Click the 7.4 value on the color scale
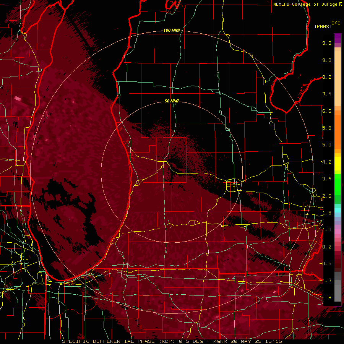The image size is (344, 344). point(327,94)
